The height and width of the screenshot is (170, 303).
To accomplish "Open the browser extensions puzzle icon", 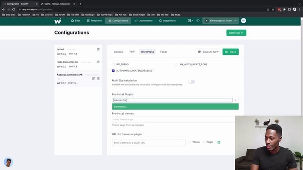I will pos(284,9).
